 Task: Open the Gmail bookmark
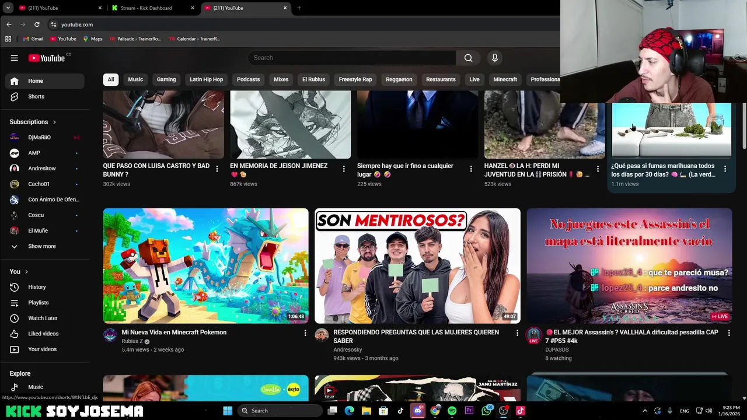tap(33, 38)
